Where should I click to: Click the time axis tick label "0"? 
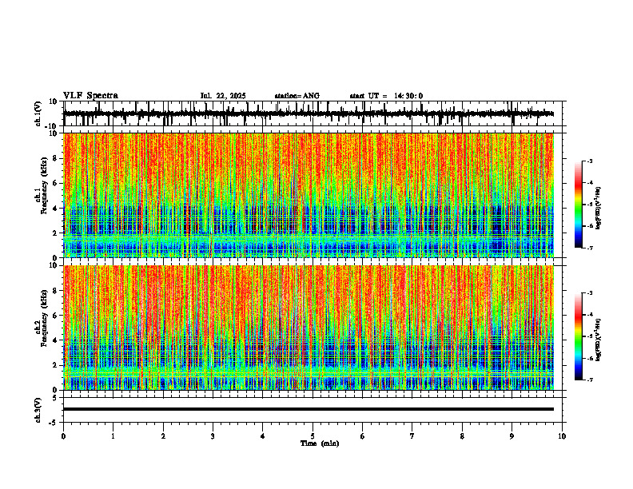63,436
